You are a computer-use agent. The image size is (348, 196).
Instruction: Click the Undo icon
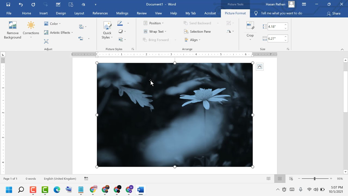point(21,4)
